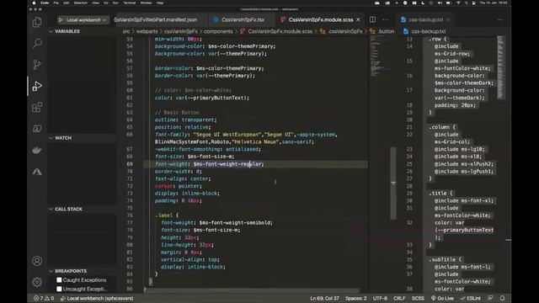Switch to the CssVarsInSpFxWebPart.manifest.json tab
539x303 pixels.
tap(155, 19)
